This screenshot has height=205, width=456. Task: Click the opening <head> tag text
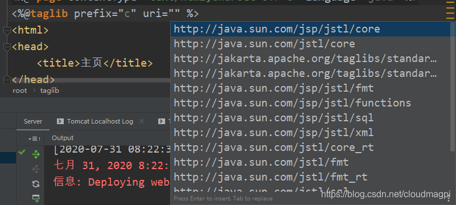(x=30, y=47)
